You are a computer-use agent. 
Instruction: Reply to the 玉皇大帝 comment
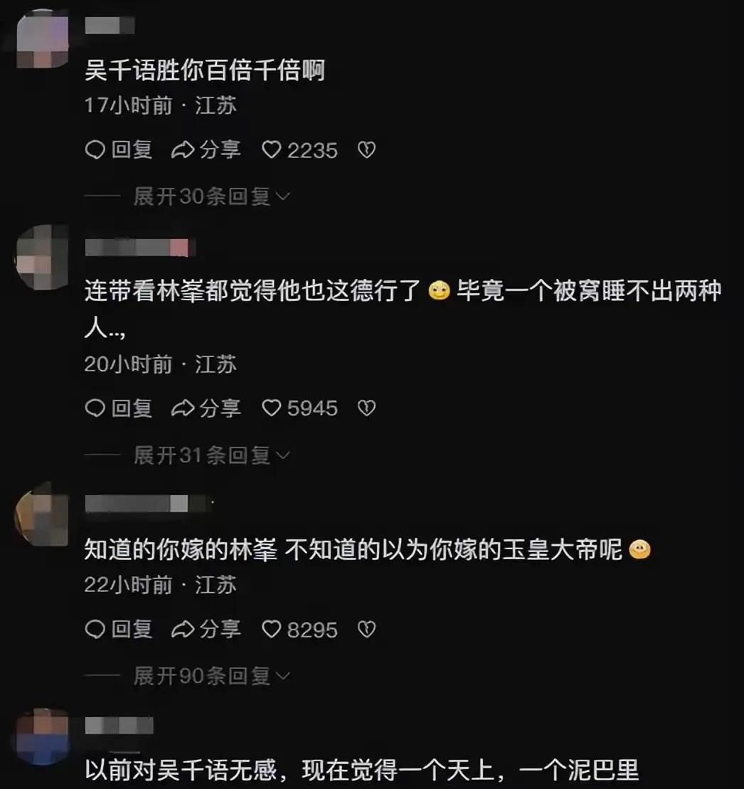tap(119, 630)
